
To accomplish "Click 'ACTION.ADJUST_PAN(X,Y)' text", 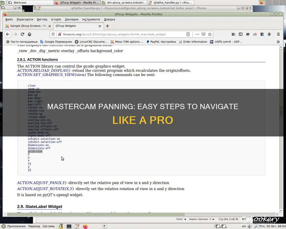I will 42,183.
